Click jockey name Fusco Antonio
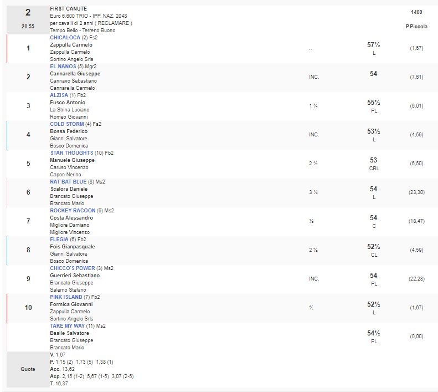 (x=68, y=103)
